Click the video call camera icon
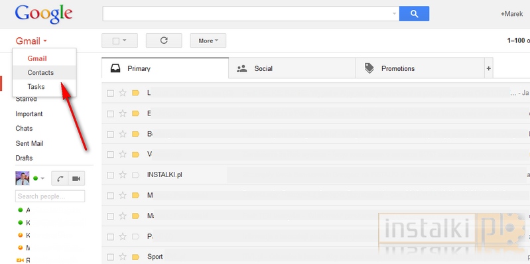Image resolution: width=530 pixels, height=264 pixels. tap(76, 178)
